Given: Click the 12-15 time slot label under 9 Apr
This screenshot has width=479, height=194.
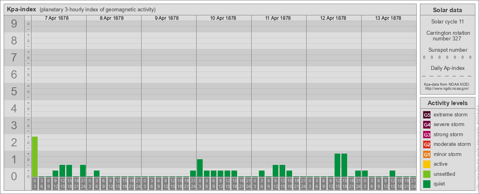Looking at the screenshot, I should click(x=172, y=184).
